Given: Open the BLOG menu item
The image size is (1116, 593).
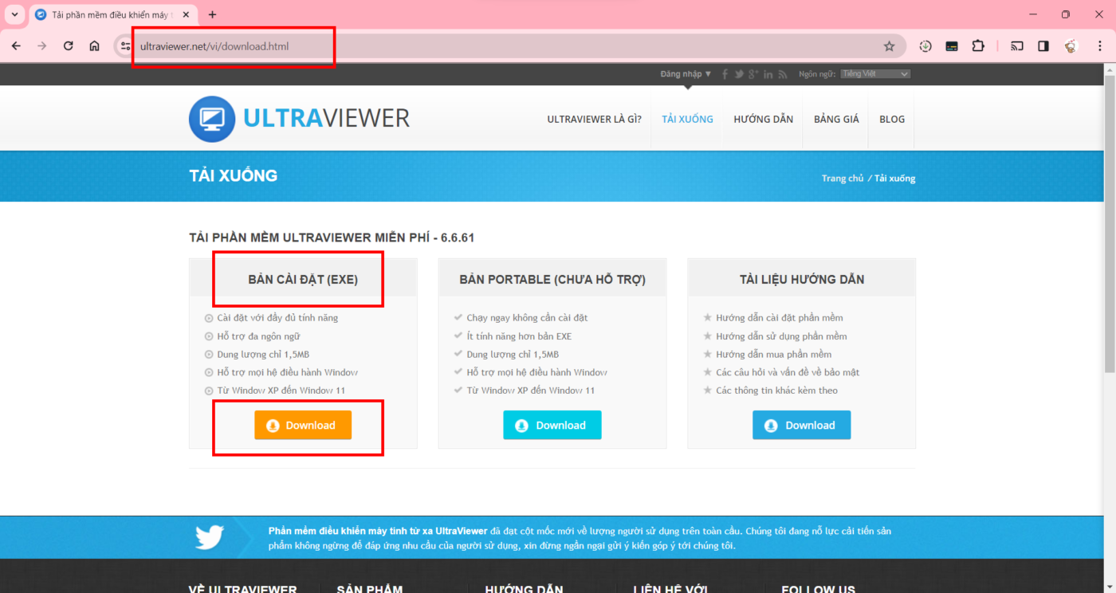Looking at the screenshot, I should coord(892,120).
